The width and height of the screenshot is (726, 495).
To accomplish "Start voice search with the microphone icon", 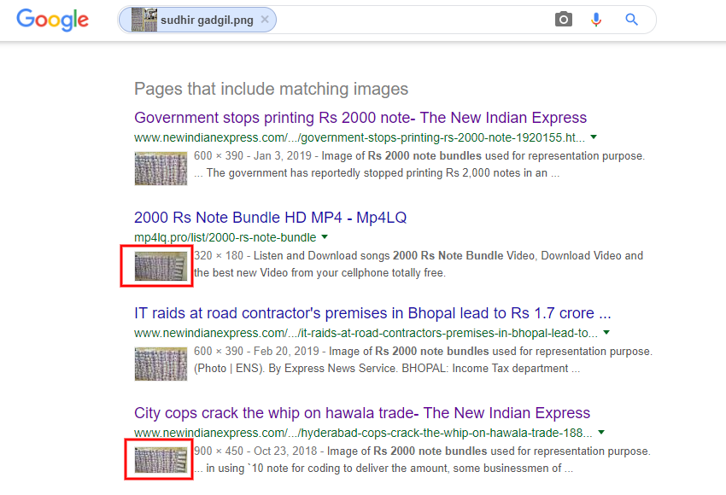I will [596, 20].
